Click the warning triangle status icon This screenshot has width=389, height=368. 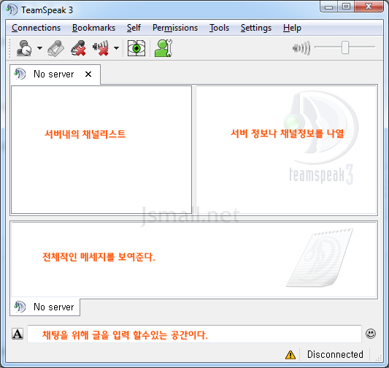tap(290, 355)
